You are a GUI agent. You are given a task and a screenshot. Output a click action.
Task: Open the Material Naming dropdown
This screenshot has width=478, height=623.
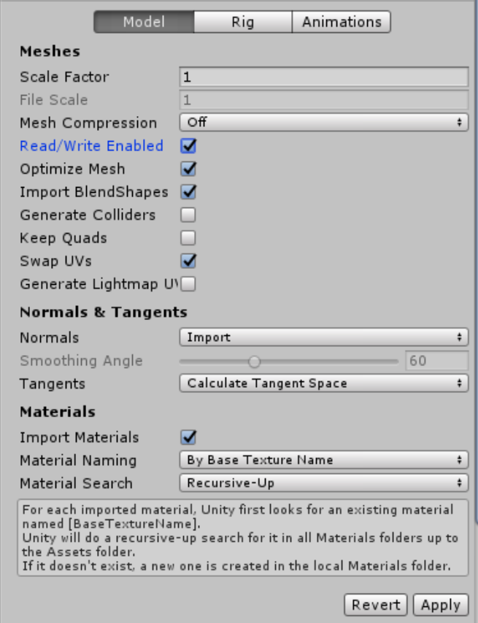coord(323,460)
